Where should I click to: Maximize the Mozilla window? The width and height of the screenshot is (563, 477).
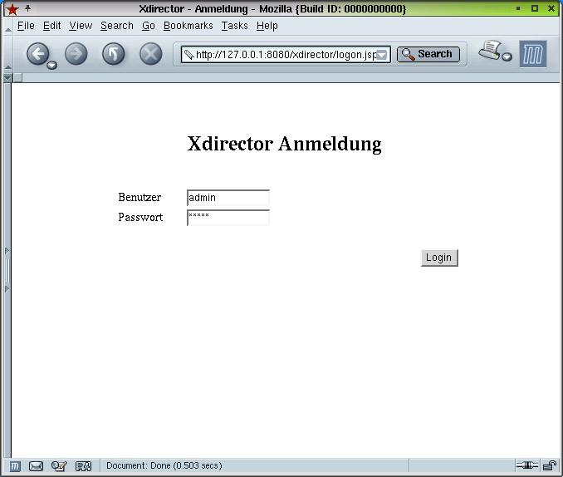pos(534,8)
